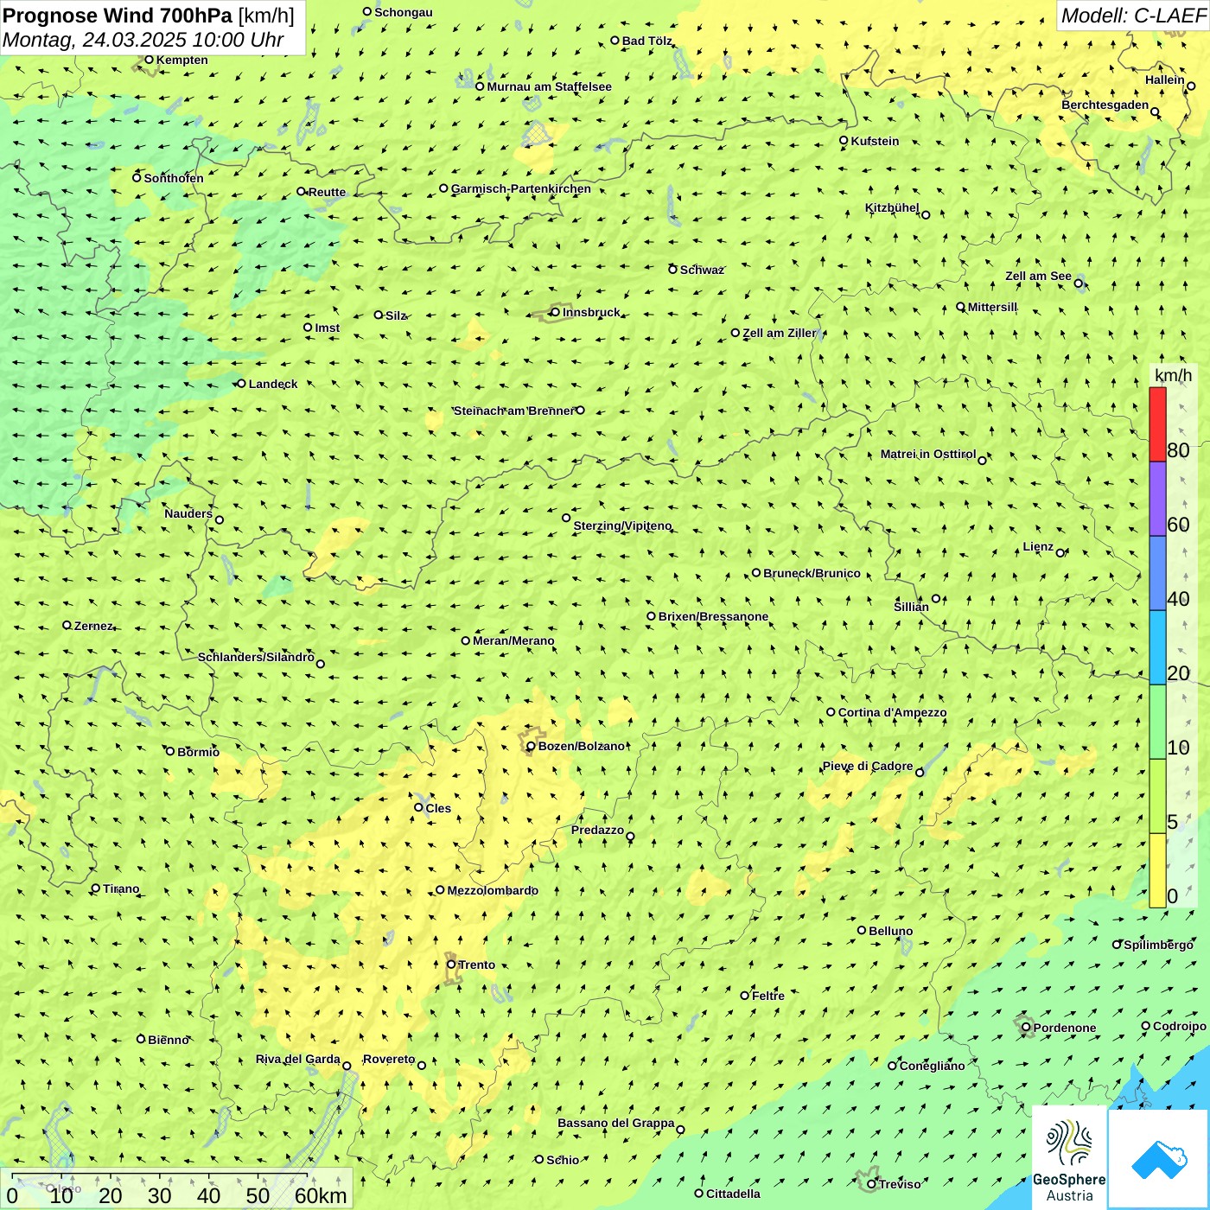
Task: Click the blue logo in bottom-right corner
Action: coord(1158,1158)
